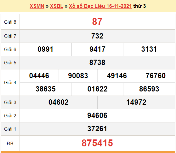Select the Giải 8 result 87
Screen dimensions: 176x153
pos(97,21)
